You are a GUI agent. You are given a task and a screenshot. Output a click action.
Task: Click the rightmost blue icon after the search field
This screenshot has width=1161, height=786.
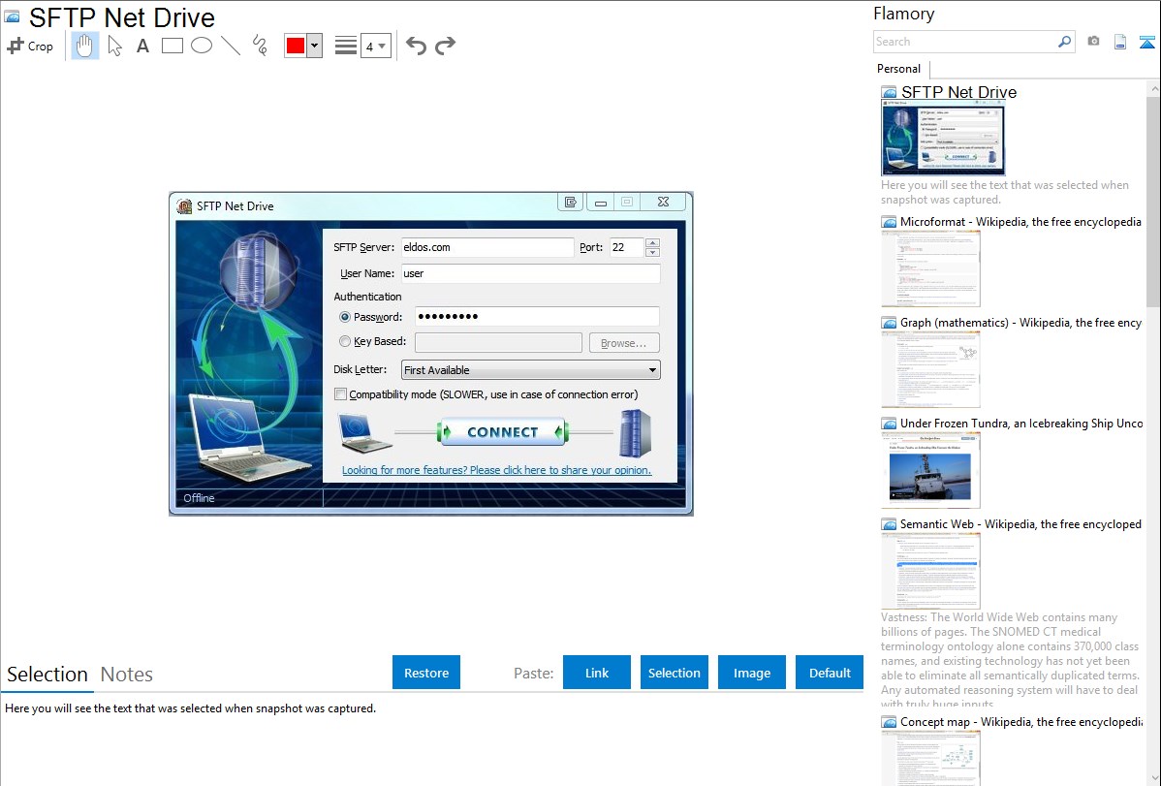click(x=1146, y=42)
